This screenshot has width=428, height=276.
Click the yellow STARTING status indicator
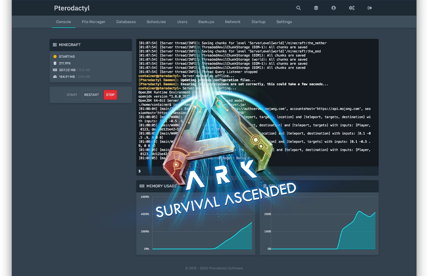55,56
